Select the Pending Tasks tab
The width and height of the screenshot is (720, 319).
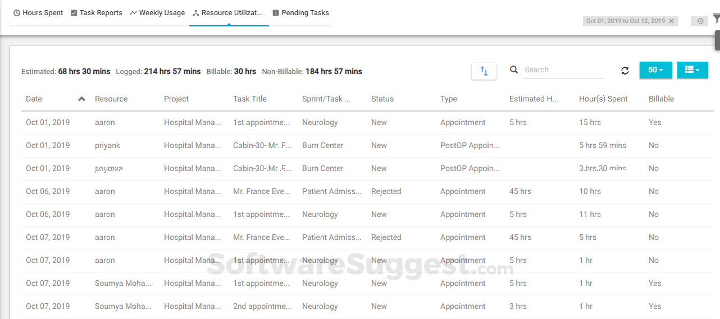(300, 13)
